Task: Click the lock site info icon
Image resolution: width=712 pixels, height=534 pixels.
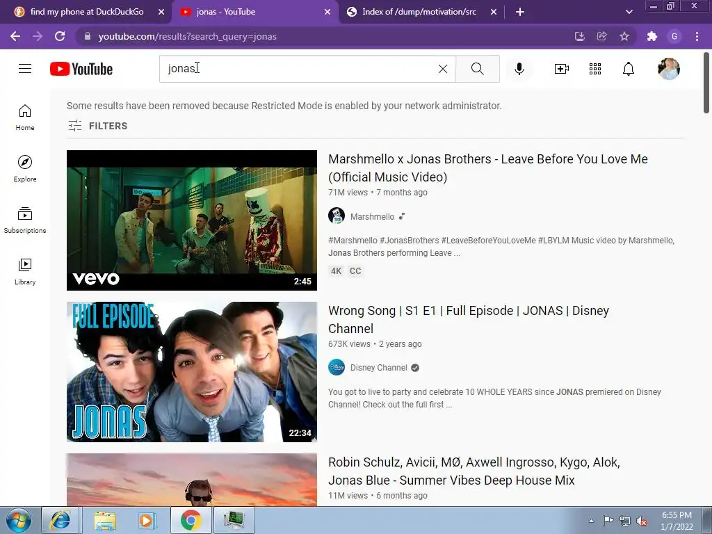Action: 88,36
